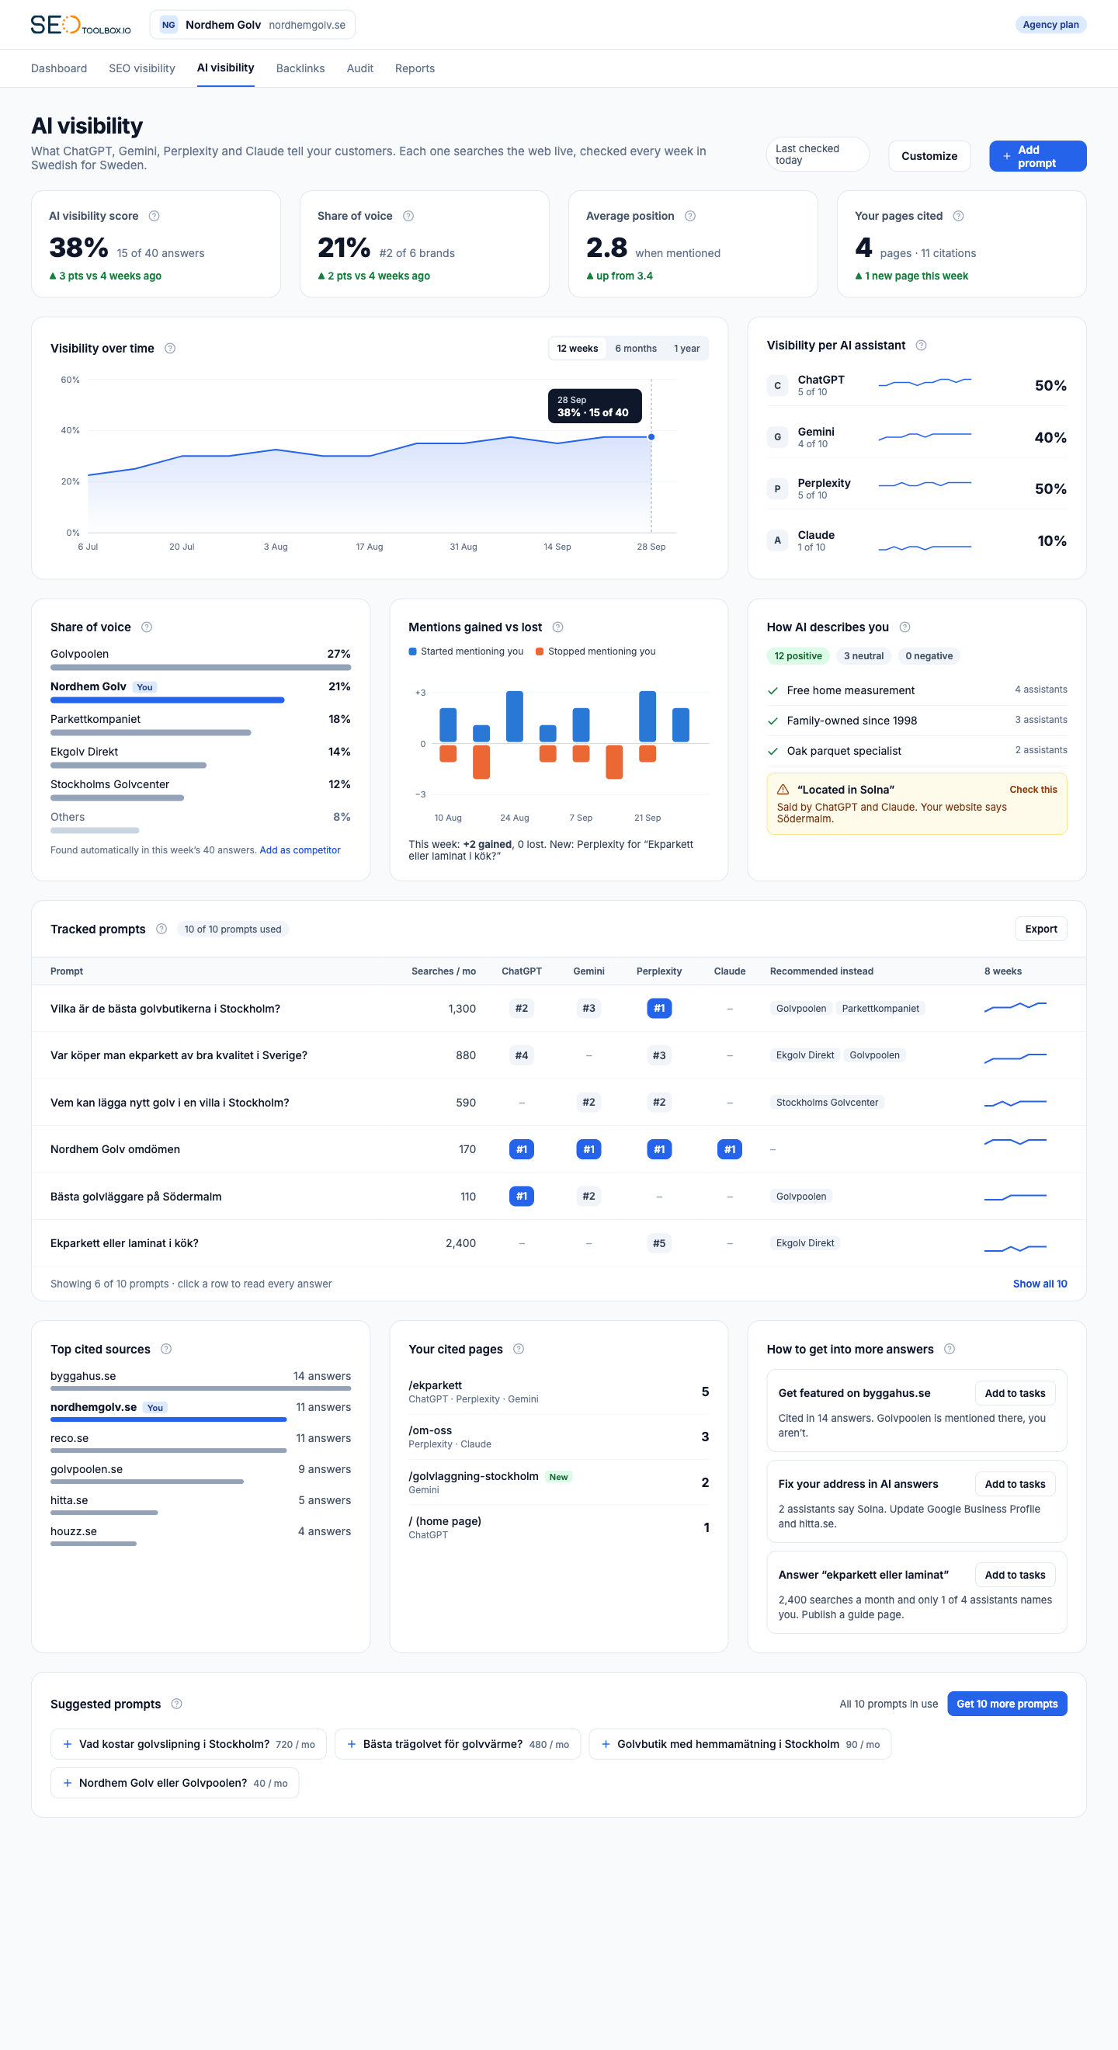The height and width of the screenshot is (2050, 1118).
Task: Click the NG project avatar badge
Action: pyautogui.click(x=168, y=25)
